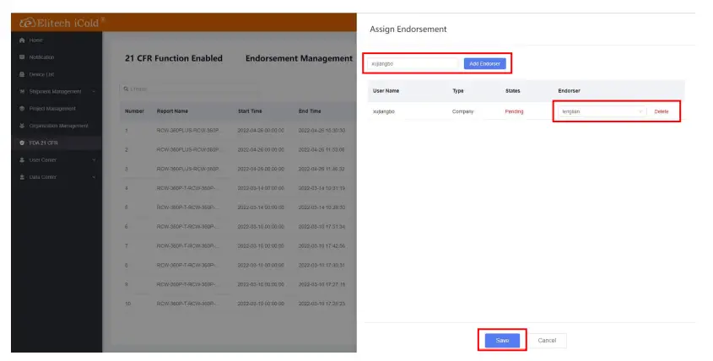The height and width of the screenshot is (361, 713).
Task: Click the xujiangbo user name cell
Action: 384,111
